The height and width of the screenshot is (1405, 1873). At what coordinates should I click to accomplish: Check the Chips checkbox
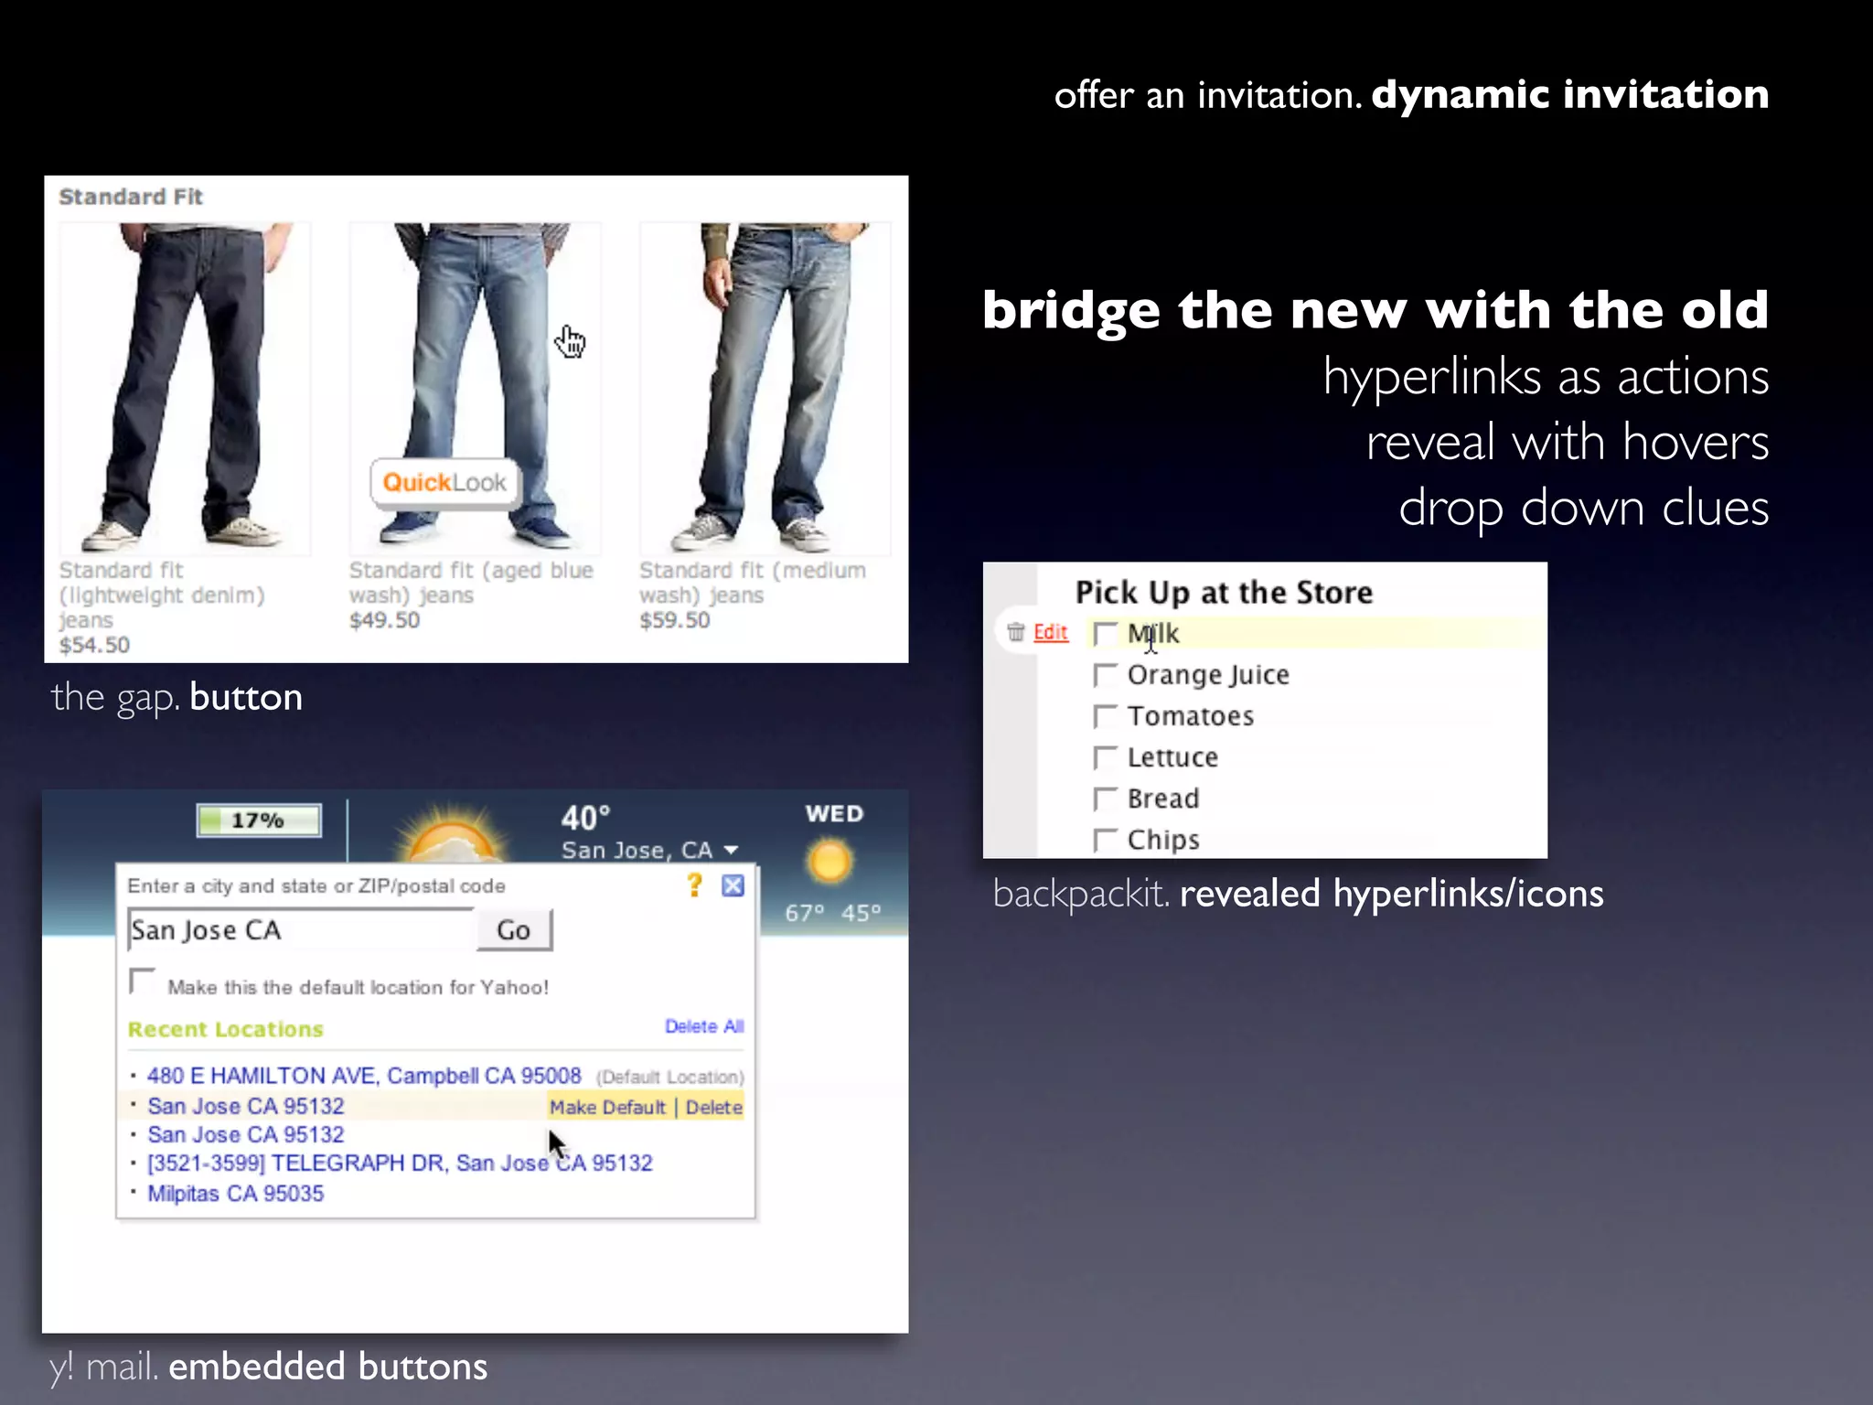[1105, 840]
